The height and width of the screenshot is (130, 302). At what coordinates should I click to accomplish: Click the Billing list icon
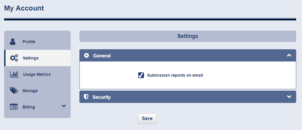coord(14,107)
